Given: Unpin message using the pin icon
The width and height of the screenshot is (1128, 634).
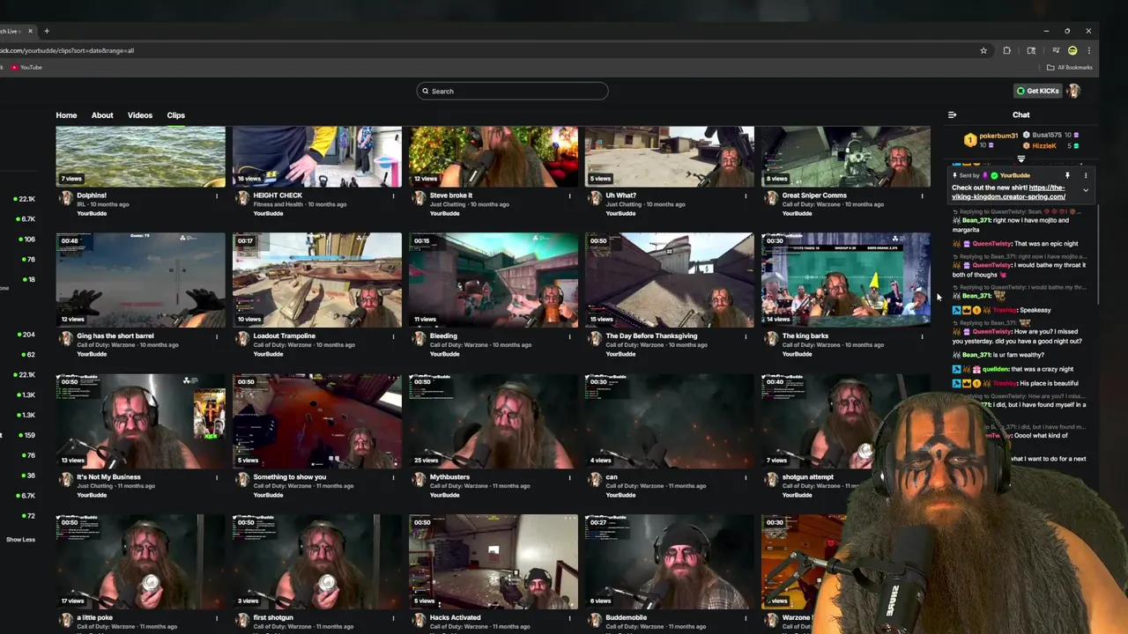Looking at the screenshot, I should click(1067, 175).
